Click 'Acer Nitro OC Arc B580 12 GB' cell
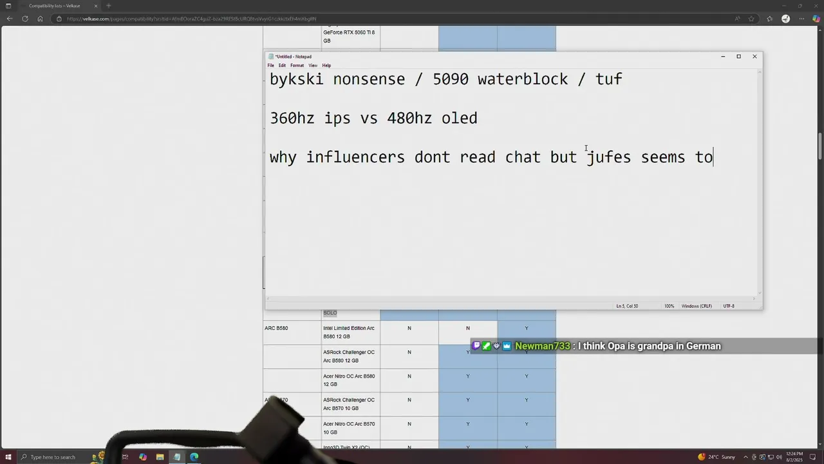Screen dimensions: 824x464 point(351,380)
